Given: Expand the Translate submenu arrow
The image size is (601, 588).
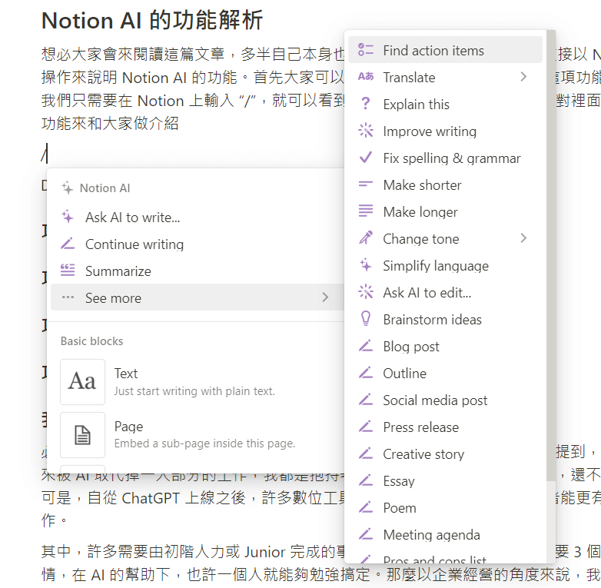Looking at the screenshot, I should pos(523,77).
